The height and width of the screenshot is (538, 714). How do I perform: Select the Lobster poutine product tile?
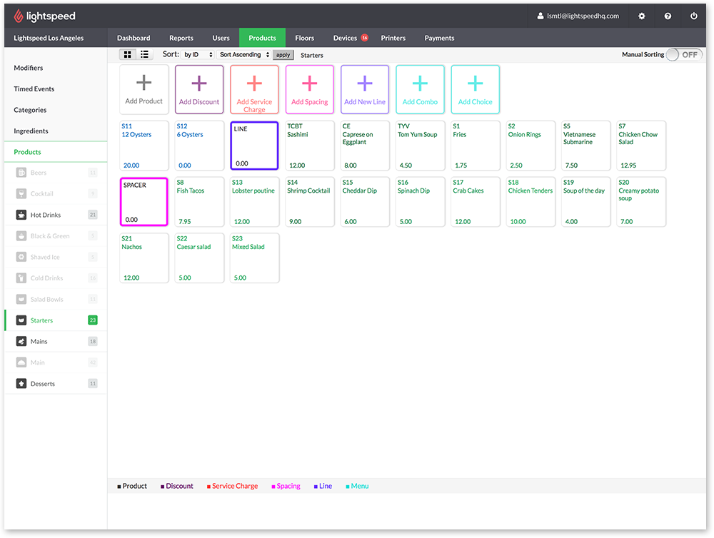tap(254, 202)
